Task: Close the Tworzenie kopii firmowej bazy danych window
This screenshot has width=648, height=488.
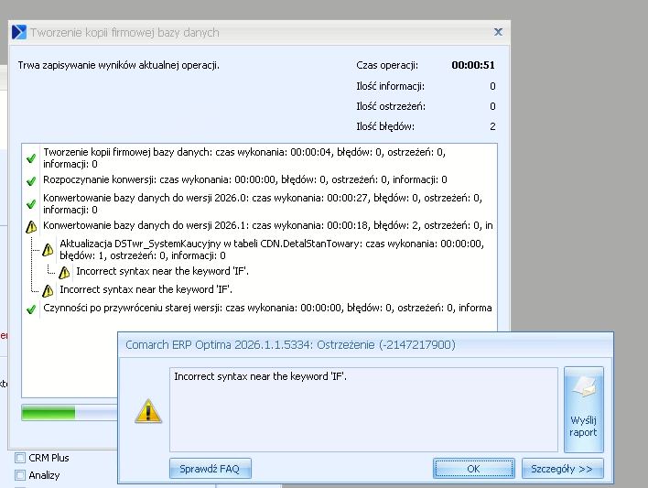Action: click(x=498, y=31)
